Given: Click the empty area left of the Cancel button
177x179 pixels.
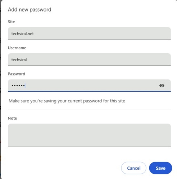Looking at the screenshot, I should 64,168.
